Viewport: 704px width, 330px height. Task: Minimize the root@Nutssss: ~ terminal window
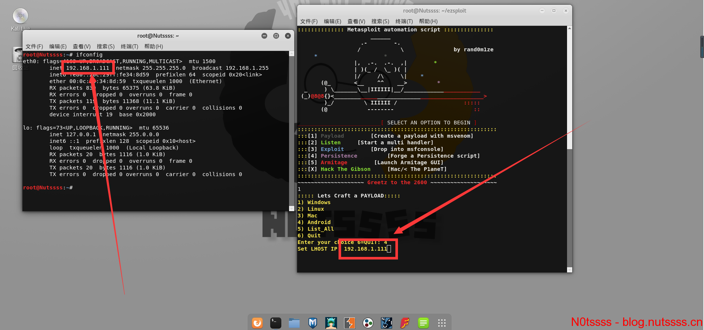coord(264,36)
